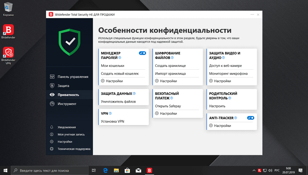Image resolution: width=308 pixels, height=175 pixels.
Task: Click help icon next to VPN
Action: pos(110,113)
